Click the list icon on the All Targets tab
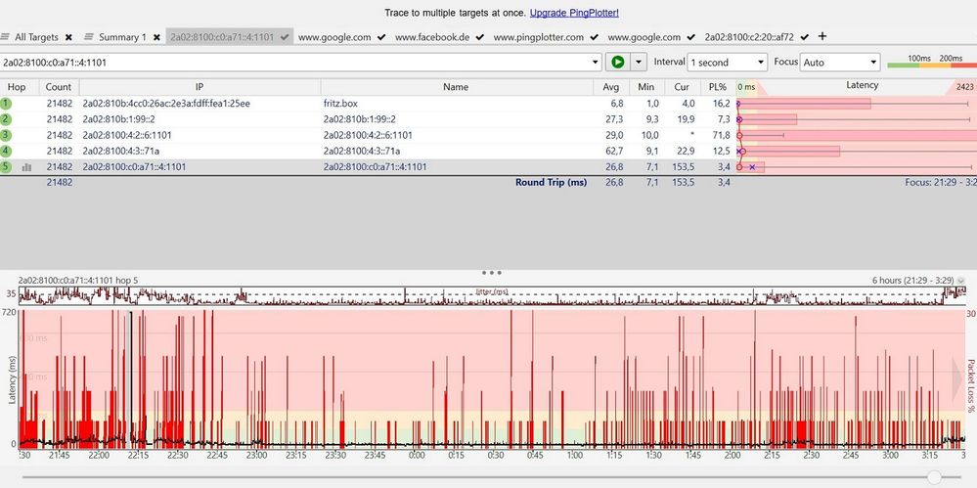This screenshot has height=488, width=977. click(6, 37)
